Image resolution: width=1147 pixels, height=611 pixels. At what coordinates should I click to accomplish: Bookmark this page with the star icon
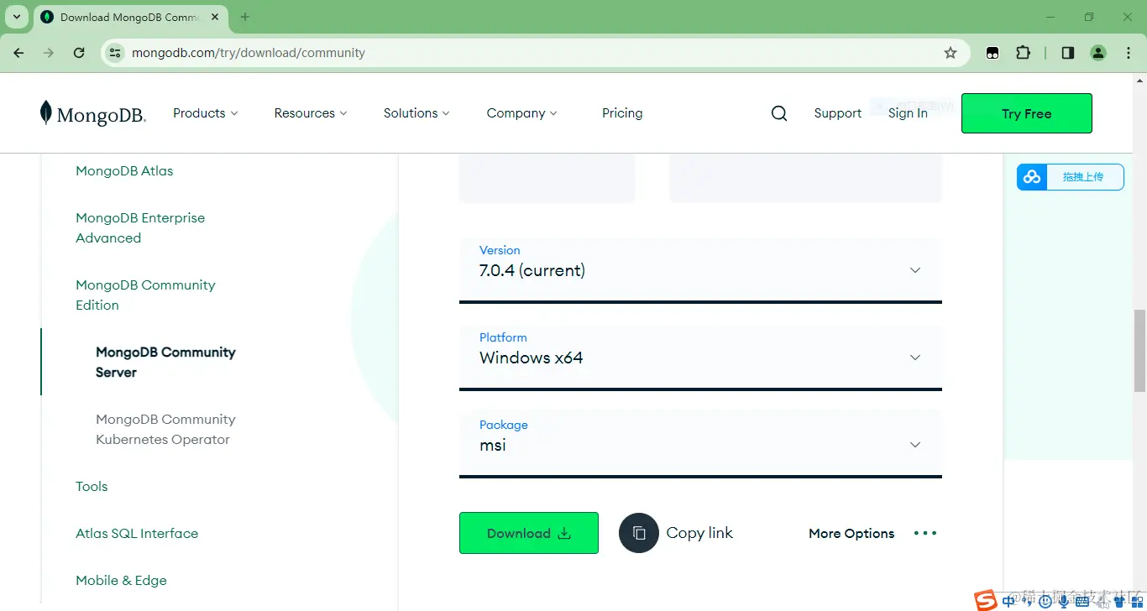click(x=951, y=52)
